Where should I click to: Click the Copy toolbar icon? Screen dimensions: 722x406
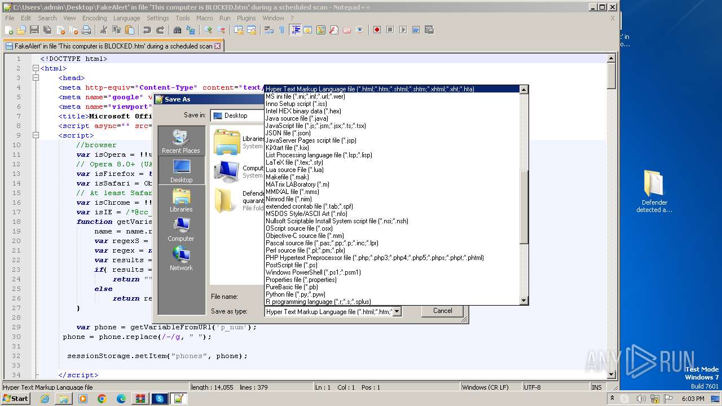[x=117, y=30]
